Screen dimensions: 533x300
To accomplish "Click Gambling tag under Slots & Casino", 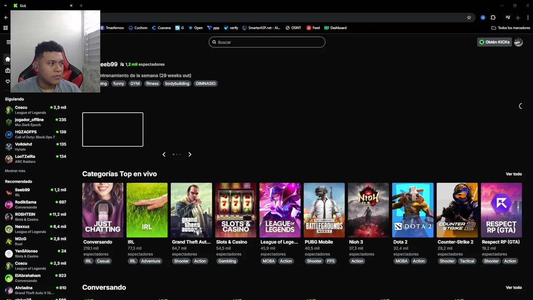I will pos(227,261).
